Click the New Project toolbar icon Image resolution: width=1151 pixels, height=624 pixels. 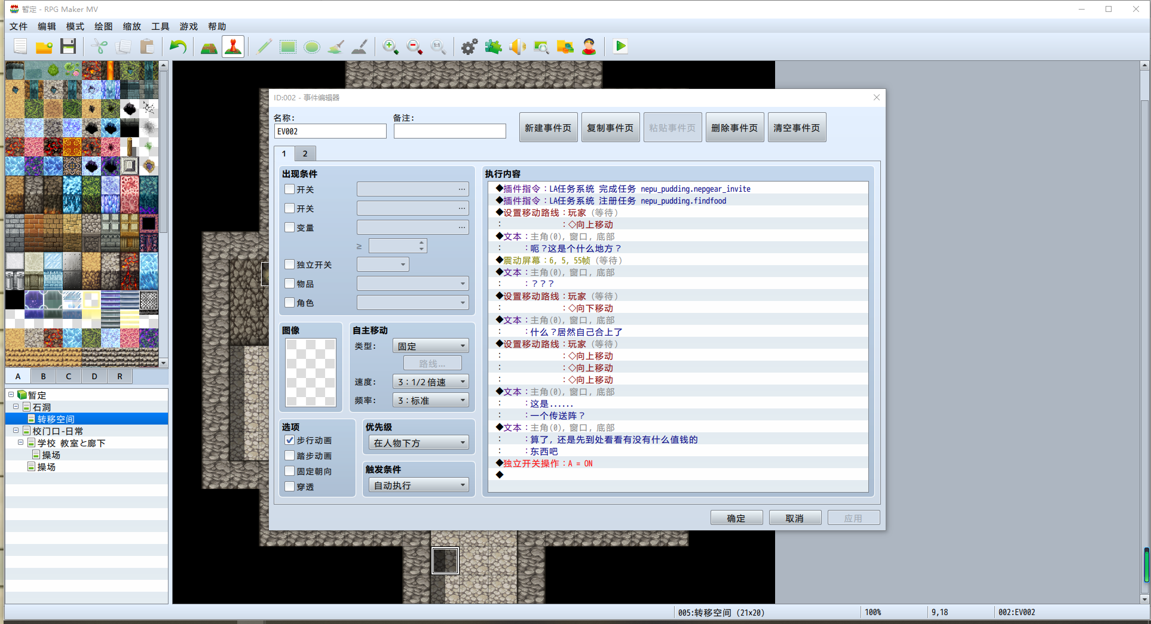pos(20,47)
